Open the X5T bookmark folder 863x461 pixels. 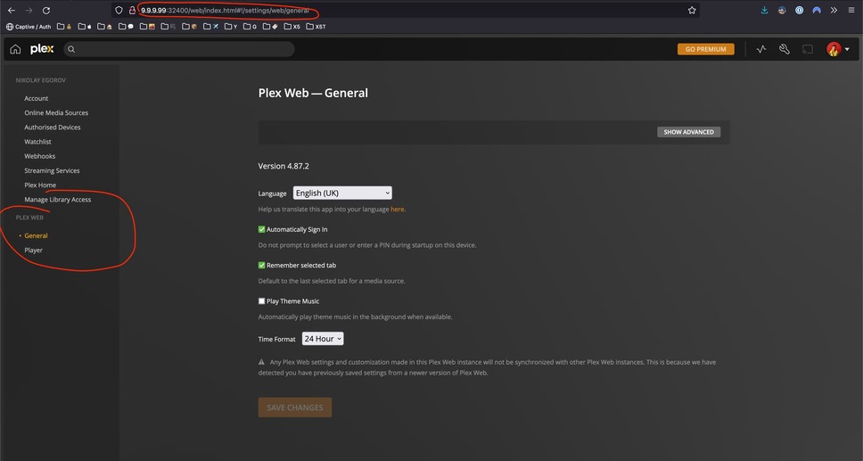(316, 27)
